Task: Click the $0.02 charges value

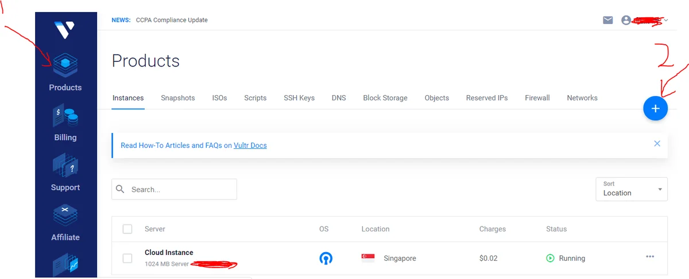Action: 489,258
